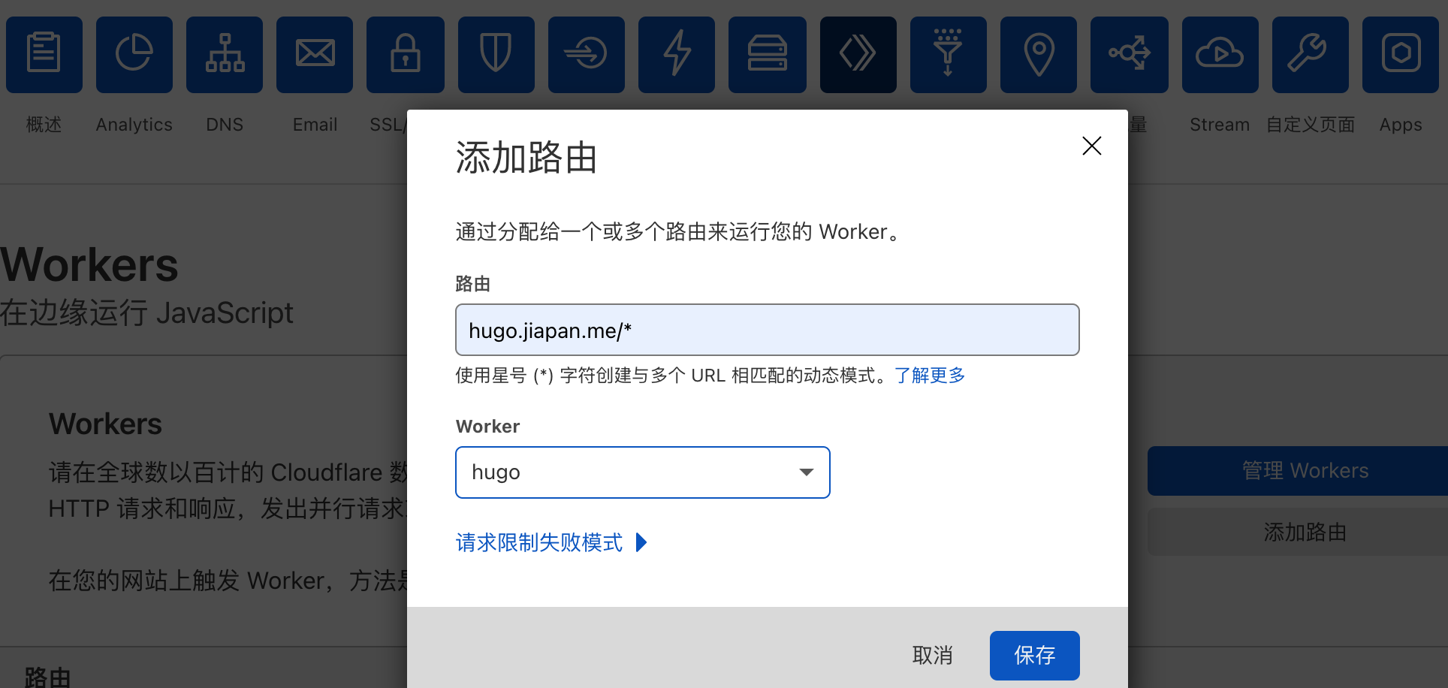Viewport: 1448px width, 688px height.
Task: Open the Worker dropdown showing hugo
Action: click(643, 472)
